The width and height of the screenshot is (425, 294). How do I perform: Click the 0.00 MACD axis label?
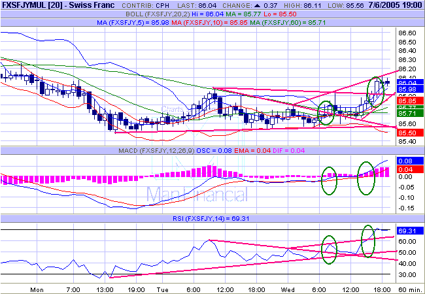pos(406,177)
